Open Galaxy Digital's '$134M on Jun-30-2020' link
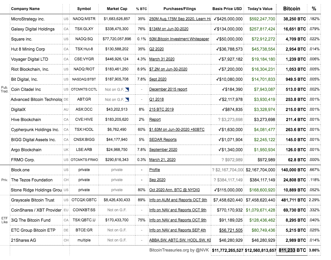Screen dimensions: 331x260 pos(169,29)
